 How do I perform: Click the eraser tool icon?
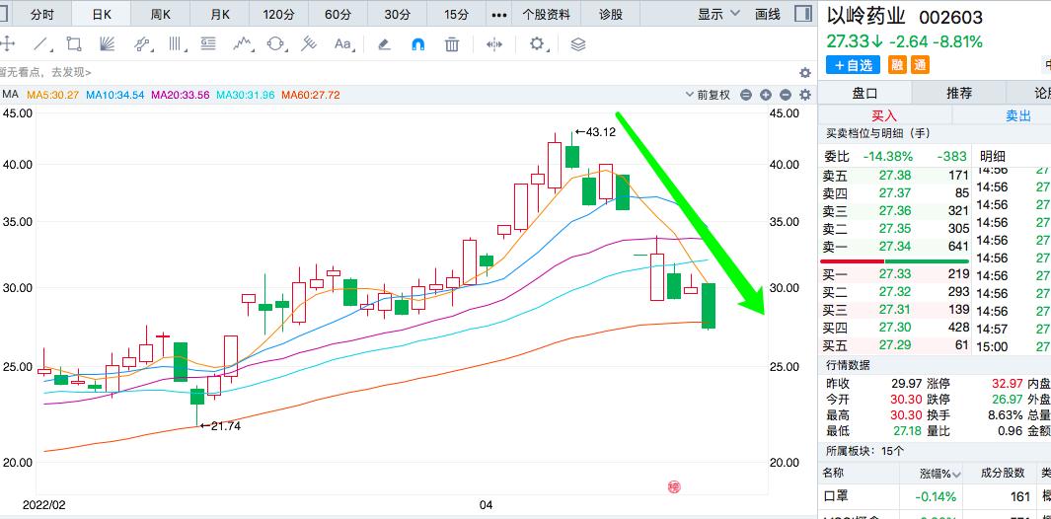pyautogui.click(x=384, y=43)
